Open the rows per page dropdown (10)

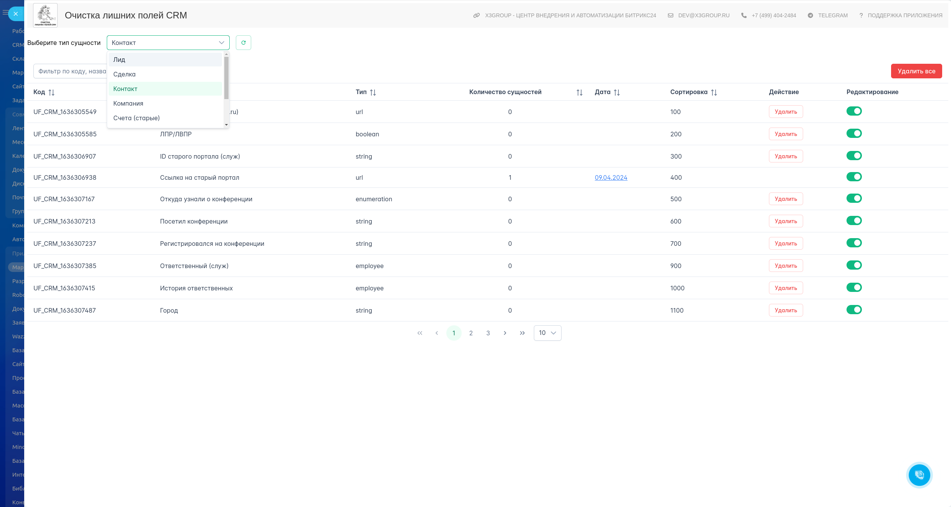coord(547,333)
